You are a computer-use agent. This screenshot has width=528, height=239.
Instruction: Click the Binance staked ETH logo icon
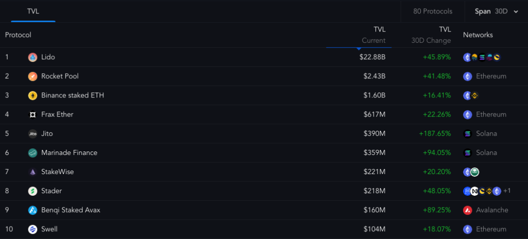click(x=32, y=95)
